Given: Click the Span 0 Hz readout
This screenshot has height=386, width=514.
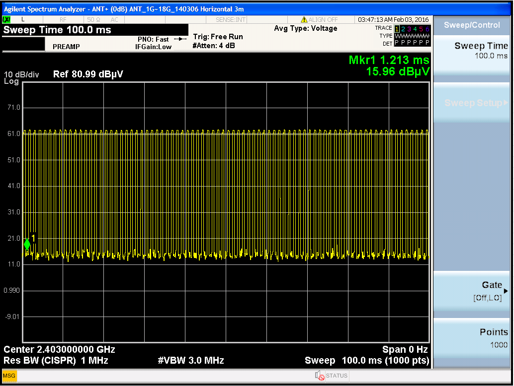Looking at the screenshot, I should point(405,349).
